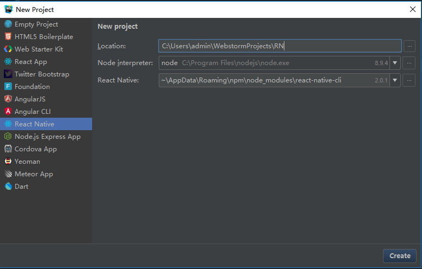Click the HTML5 Boilerplate shield icon
The width and height of the screenshot is (422, 269).
(8, 36)
